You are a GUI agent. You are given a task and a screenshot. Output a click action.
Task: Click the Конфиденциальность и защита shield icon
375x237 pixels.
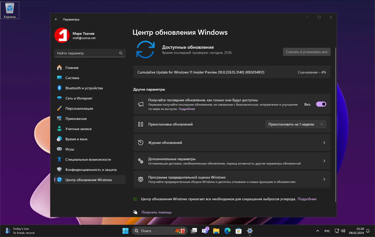[59, 169]
